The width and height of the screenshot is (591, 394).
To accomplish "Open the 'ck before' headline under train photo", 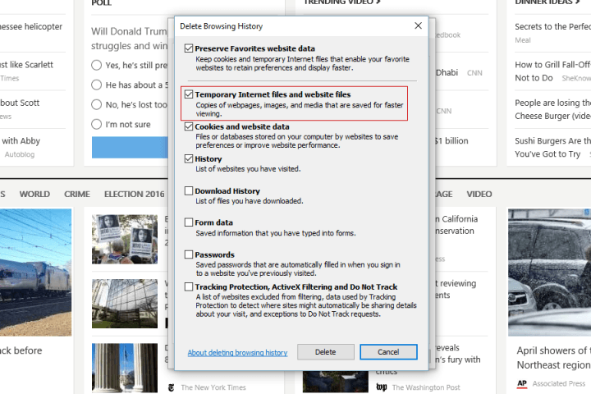I will point(21,350).
